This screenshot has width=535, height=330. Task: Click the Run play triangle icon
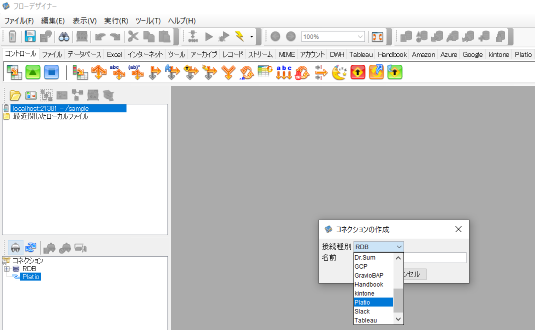209,36
